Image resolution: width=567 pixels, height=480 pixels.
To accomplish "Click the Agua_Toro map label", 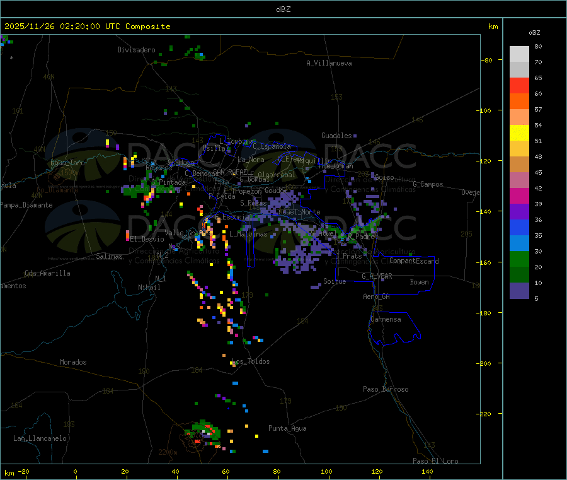I will pos(67,163).
